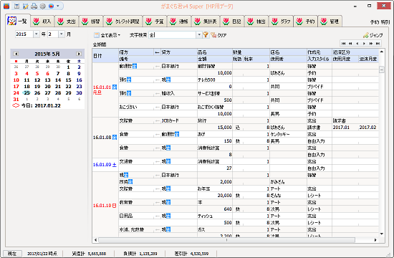Click the blue mark beside date 16.01.08
The width and height of the screenshot is (394, 258).
pyautogui.click(x=115, y=138)
